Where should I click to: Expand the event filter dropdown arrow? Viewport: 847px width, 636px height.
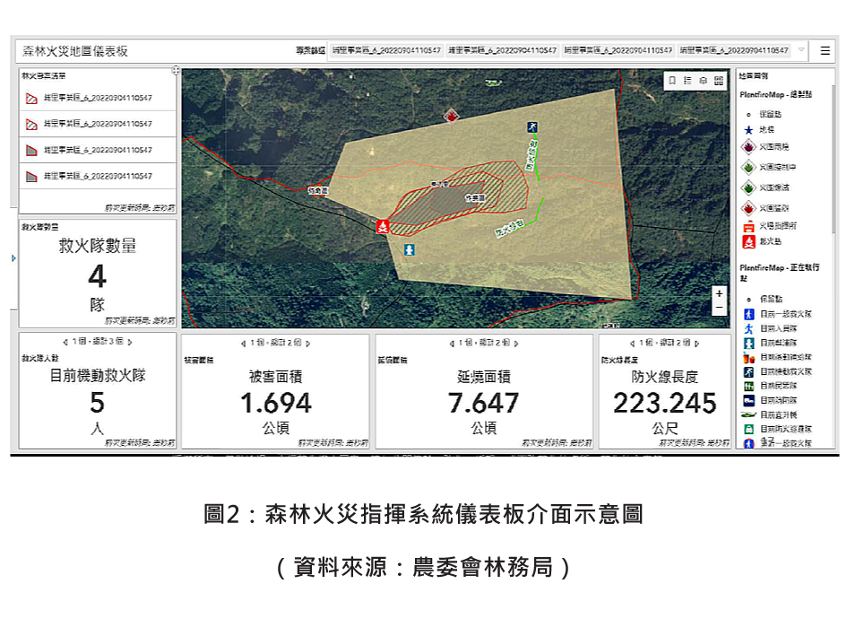point(801,50)
